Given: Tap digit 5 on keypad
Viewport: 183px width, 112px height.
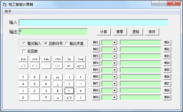Looking at the screenshot, I should coord(35,84).
